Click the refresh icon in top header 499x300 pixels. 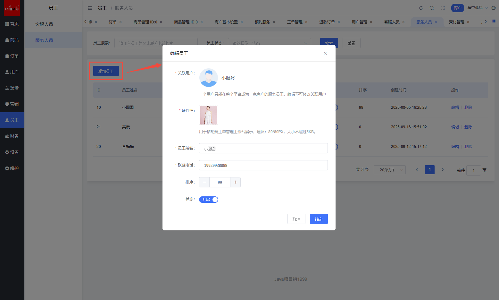pos(421,8)
